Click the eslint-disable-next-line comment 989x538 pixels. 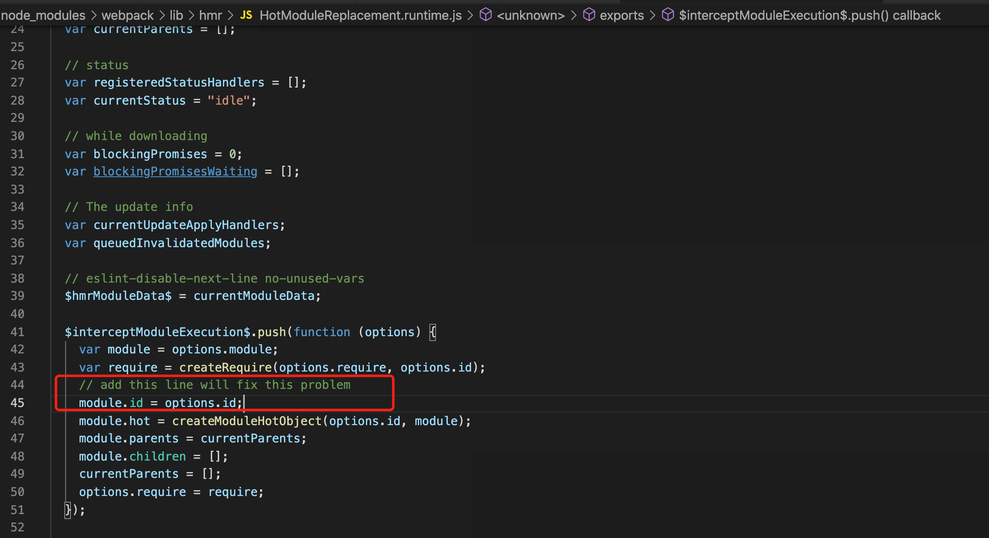(x=214, y=278)
